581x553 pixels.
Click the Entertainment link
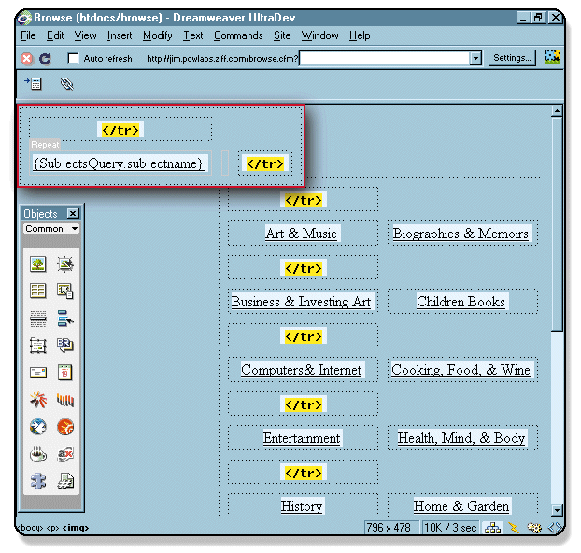click(x=302, y=438)
